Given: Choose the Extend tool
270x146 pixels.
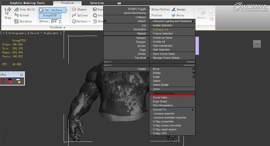Looking at the screenshot, I should pyautogui.click(x=22, y=15).
